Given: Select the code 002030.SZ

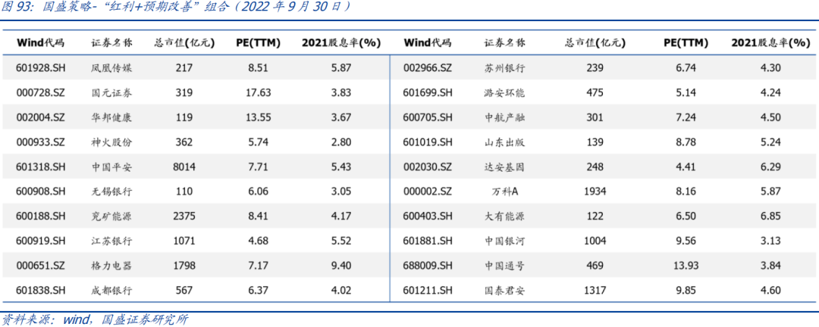Looking at the screenshot, I should 427,167.
